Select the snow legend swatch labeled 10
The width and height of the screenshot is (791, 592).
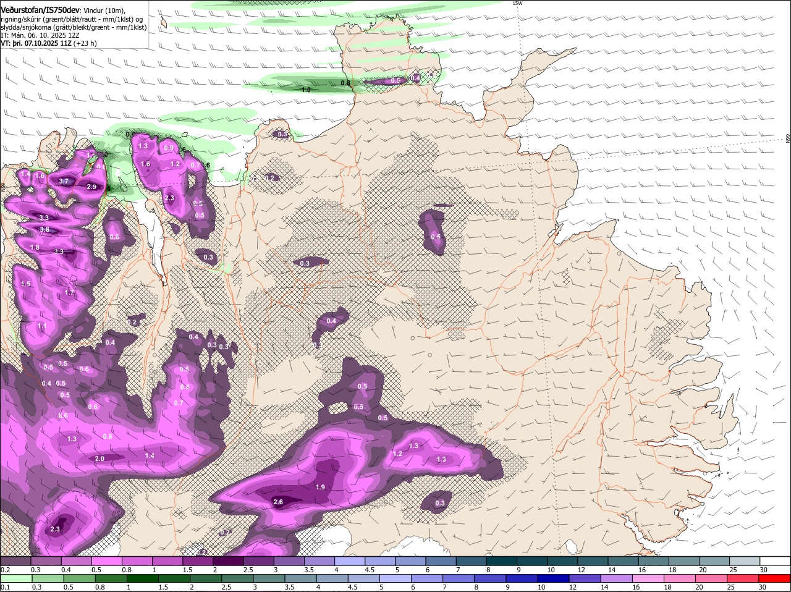coord(562,561)
